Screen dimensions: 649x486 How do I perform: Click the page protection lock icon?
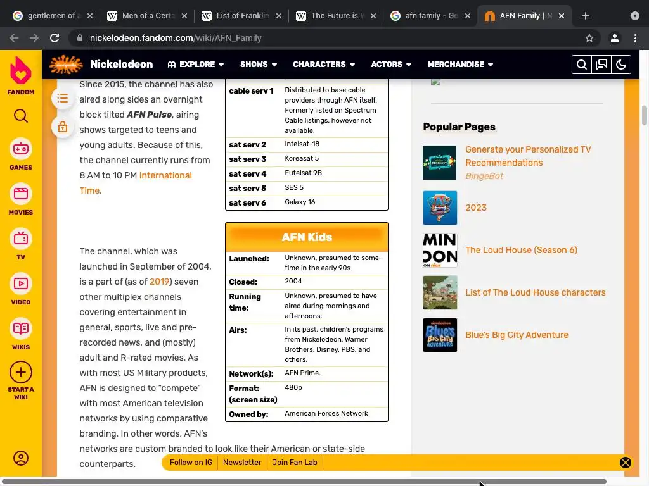pyautogui.click(x=63, y=127)
